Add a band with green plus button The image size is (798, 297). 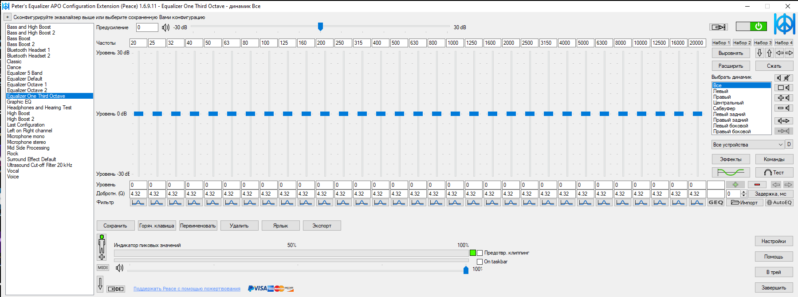[735, 185]
